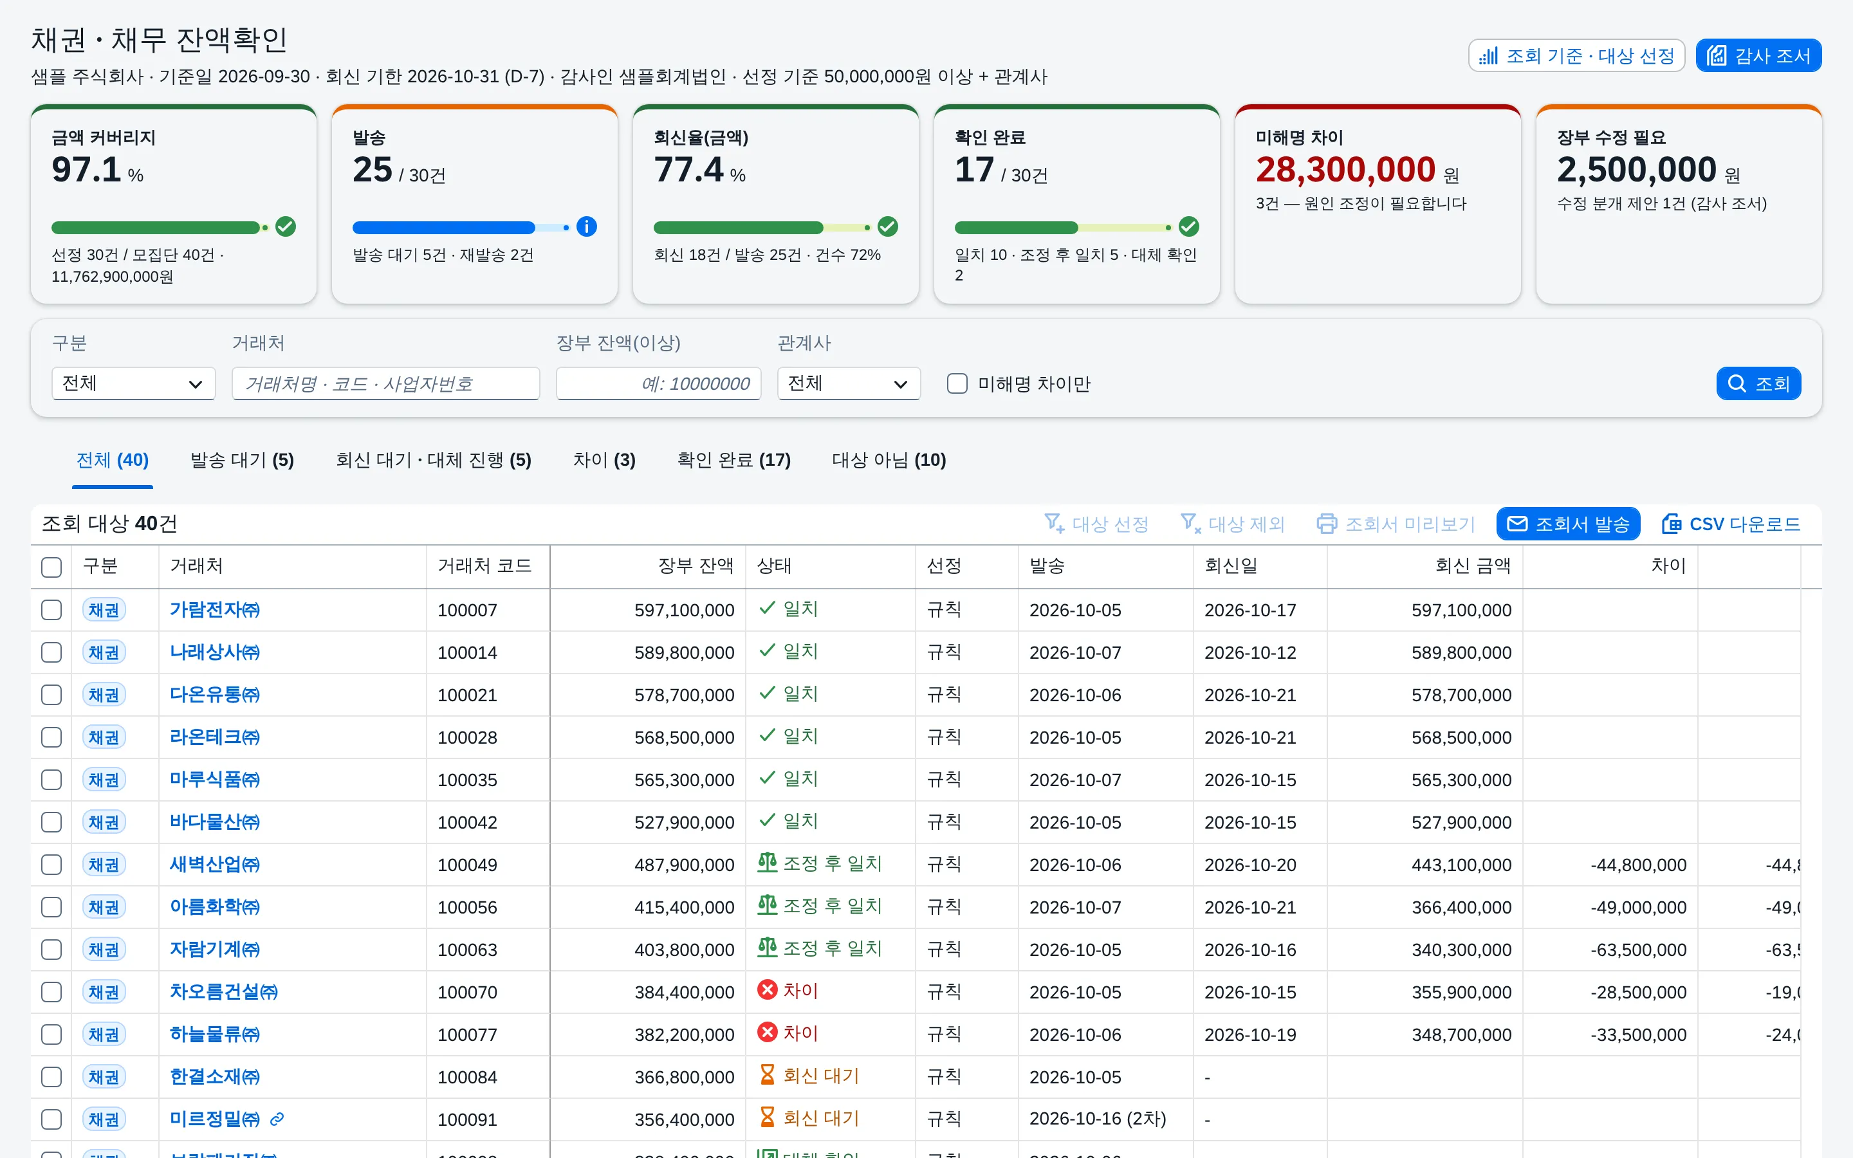
Task: Click the document icon on 감사 조서 button
Action: pos(1717,56)
